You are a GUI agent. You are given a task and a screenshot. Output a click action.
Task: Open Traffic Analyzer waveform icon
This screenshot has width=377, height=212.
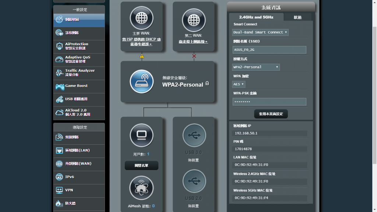pyautogui.click(x=59, y=73)
